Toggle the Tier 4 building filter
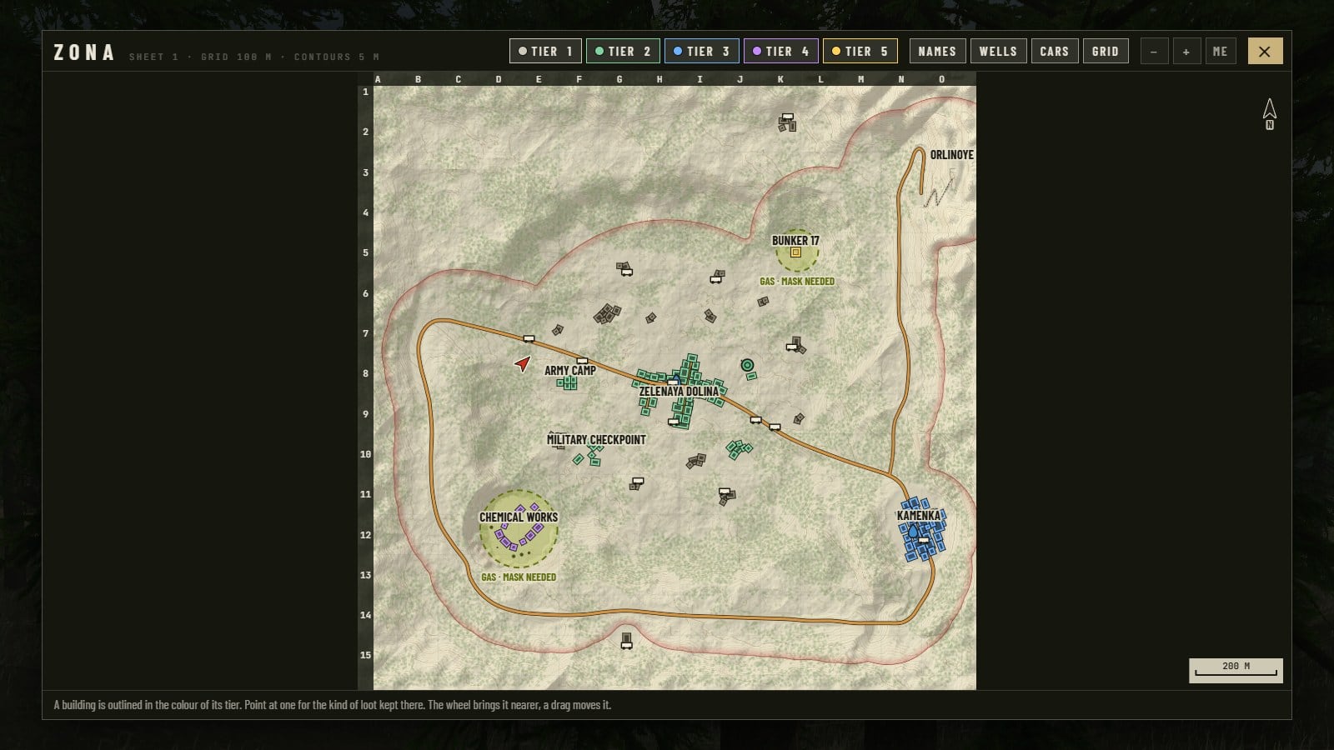This screenshot has width=1334, height=750. pyautogui.click(x=781, y=52)
